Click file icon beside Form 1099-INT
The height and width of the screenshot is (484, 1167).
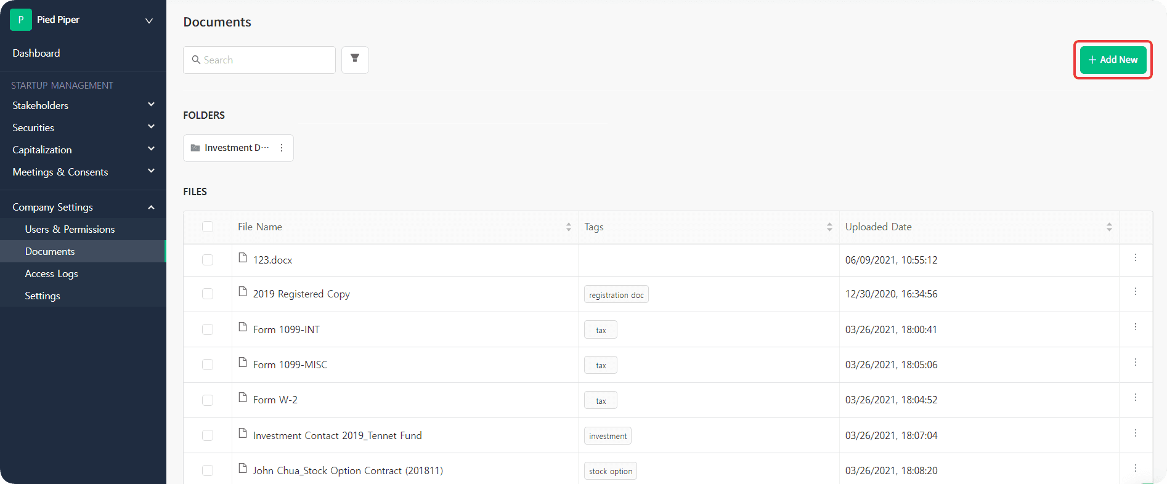pyautogui.click(x=243, y=328)
